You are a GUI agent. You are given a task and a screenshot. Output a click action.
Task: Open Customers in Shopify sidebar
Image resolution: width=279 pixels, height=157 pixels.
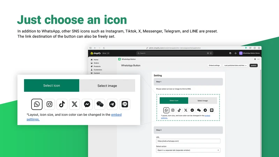coord(98,70)
